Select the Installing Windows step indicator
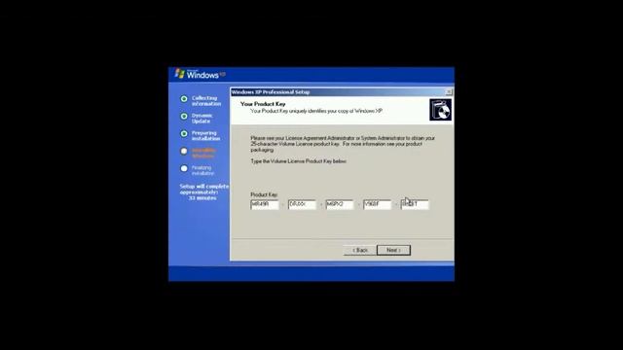The height and width of the screenshot is (350, 623). coord(184,152)
